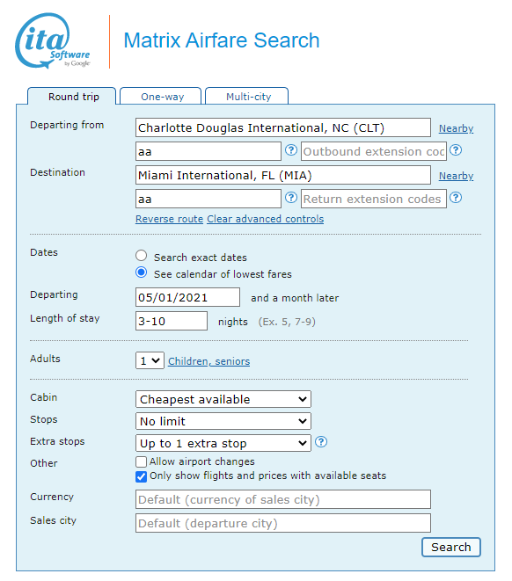Click the Currency input field
The image size is (512, 581).
point(283,499)
